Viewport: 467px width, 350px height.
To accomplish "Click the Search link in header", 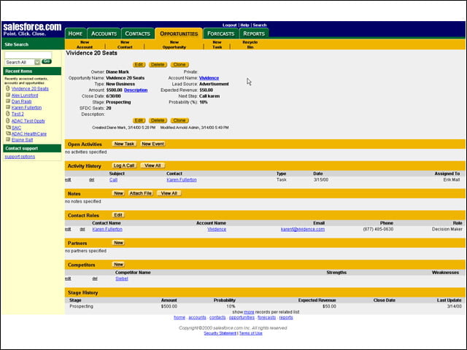I will [x=260, y=25].
